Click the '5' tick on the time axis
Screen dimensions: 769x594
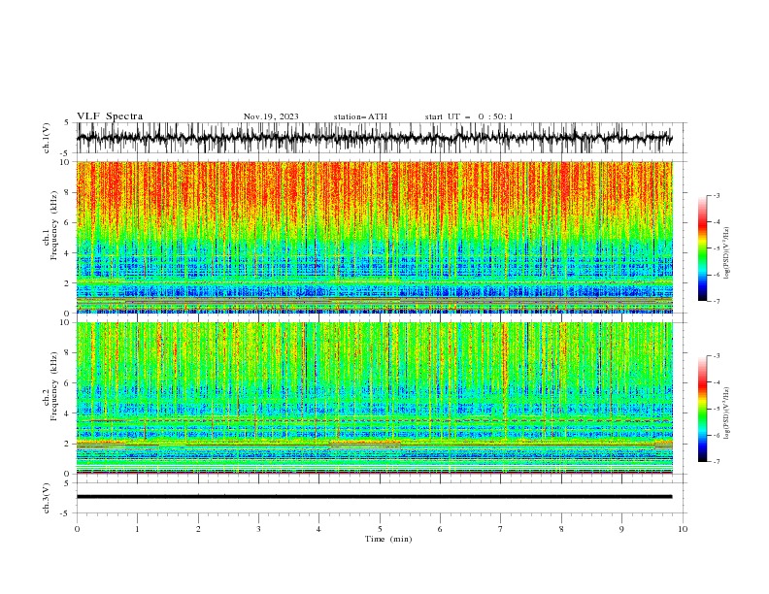click(380, 529)
